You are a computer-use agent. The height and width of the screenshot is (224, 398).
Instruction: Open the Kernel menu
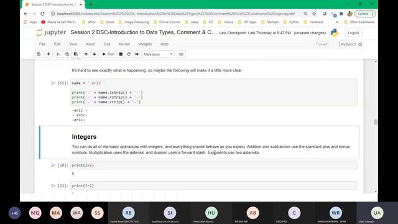coord(124,44)
